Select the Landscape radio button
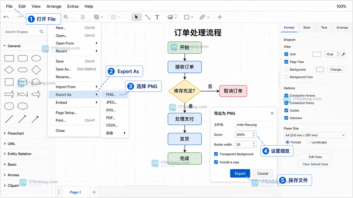353x198 pixels. 309,142
